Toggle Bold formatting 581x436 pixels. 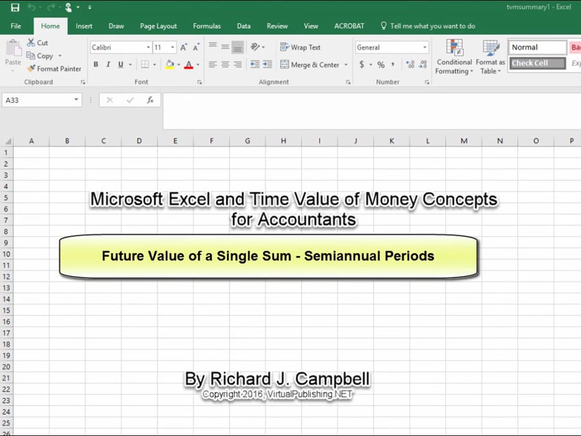tap(96, 64)
